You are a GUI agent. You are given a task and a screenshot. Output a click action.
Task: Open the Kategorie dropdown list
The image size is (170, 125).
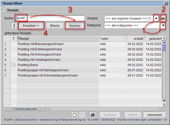(163, 25)
